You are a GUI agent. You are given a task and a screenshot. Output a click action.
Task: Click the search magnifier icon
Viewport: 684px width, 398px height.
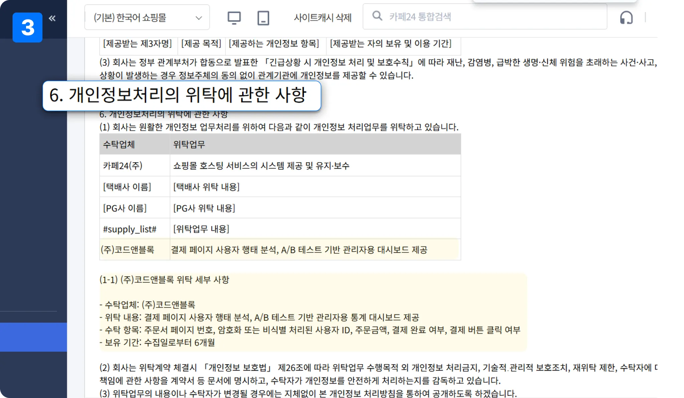pyautogui.click(x=377, y=16)
